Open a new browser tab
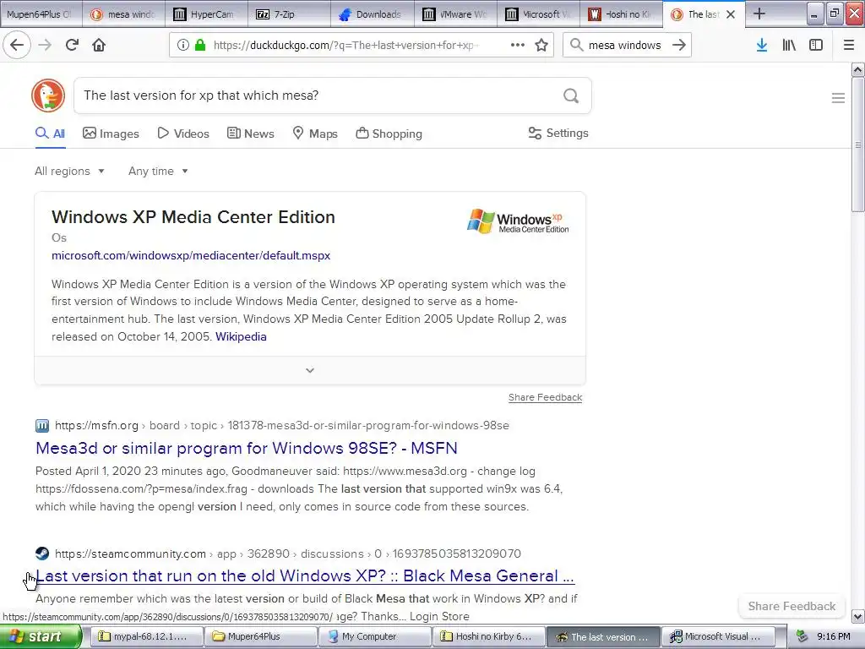The height and width of the screenshot is (649, 865). click(x=759, y=14)
